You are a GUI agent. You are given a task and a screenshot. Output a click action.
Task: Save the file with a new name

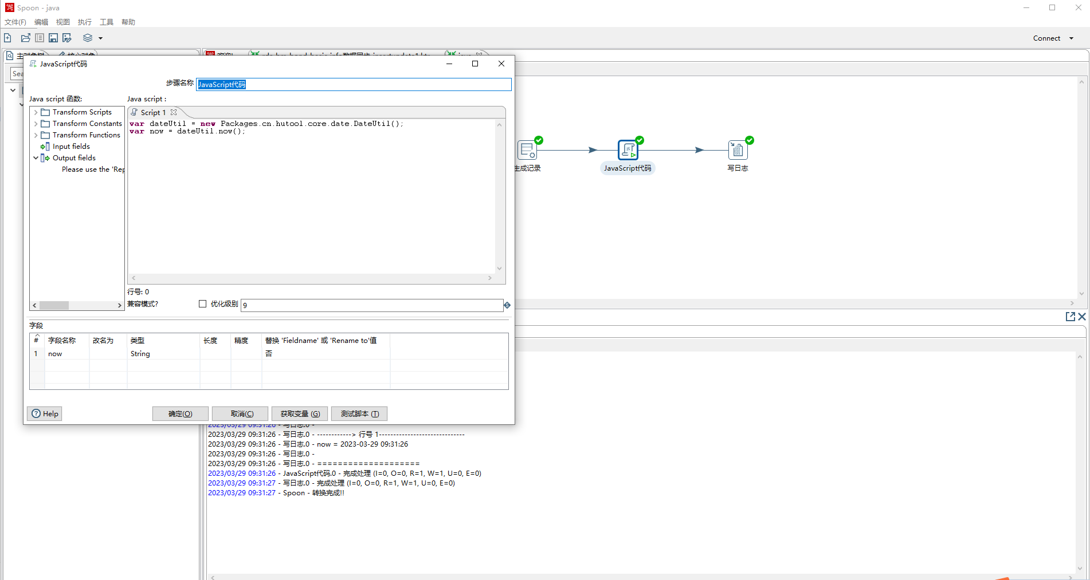coord(67,37)
